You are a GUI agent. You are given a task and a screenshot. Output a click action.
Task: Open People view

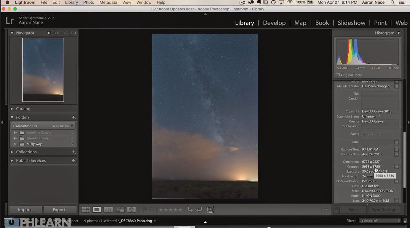click(131, 209)
